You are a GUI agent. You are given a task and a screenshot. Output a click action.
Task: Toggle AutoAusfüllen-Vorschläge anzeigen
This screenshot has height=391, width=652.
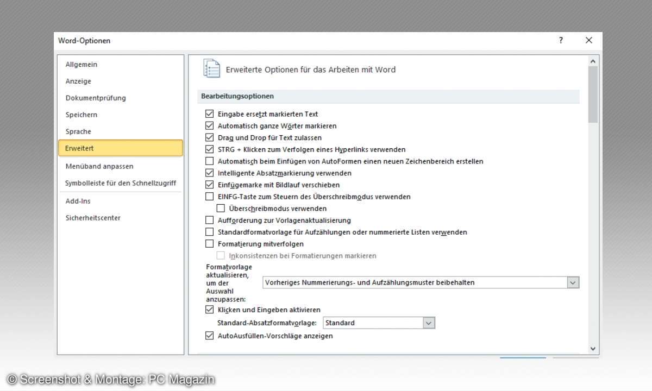tap(209, 336)
